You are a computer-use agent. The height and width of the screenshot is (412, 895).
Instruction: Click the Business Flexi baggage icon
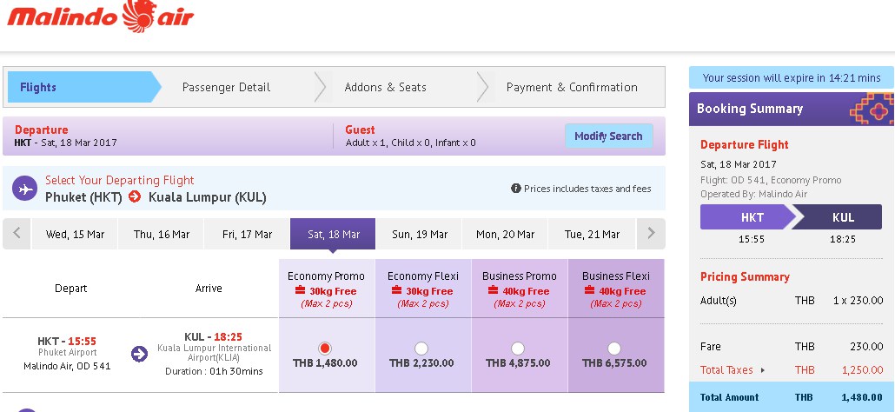[590, 291]
